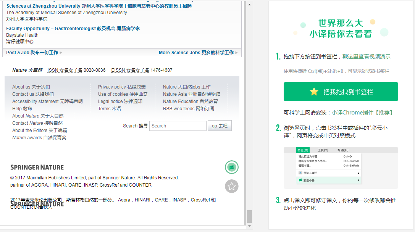Open Privacy policy link
Viewport: 415px width, 232px height.
122,87
